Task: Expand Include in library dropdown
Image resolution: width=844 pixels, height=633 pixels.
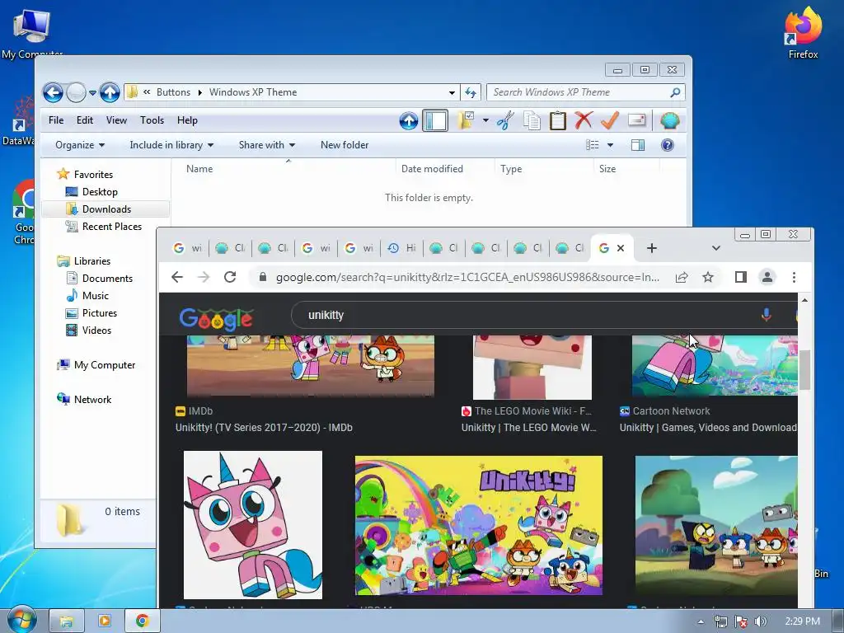Action: pyautogui.click(x=171, y=145)
